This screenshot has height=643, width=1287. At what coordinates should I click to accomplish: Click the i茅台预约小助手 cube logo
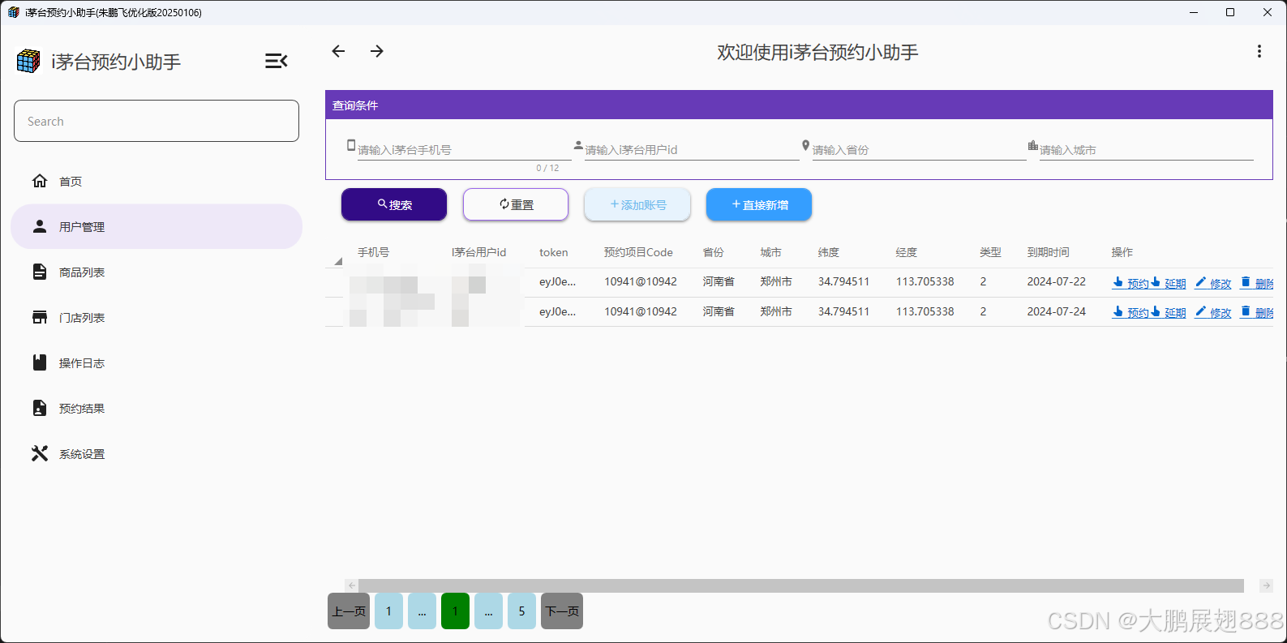tap(28, 61)
